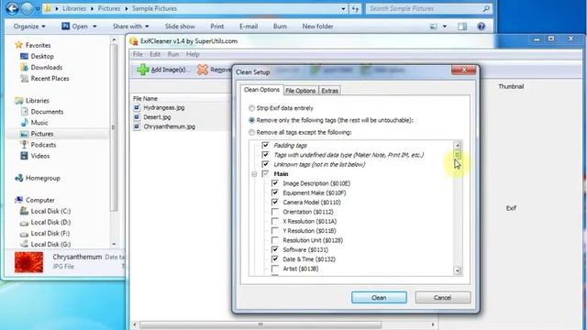Uncheck the Padding tags checkbox
587x330 pixels.
click(265, 145)
